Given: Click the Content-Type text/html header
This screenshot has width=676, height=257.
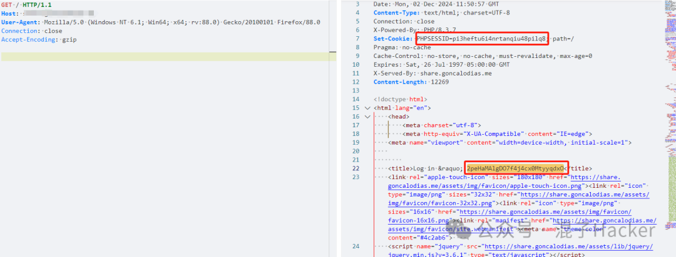Looking at the screenshot, I should click(x=441, y=12).
